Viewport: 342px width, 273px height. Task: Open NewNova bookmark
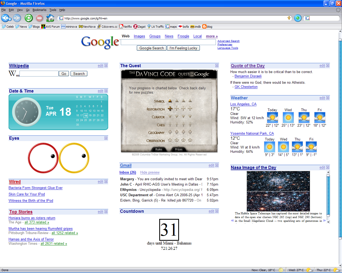(x=87, y=26)
